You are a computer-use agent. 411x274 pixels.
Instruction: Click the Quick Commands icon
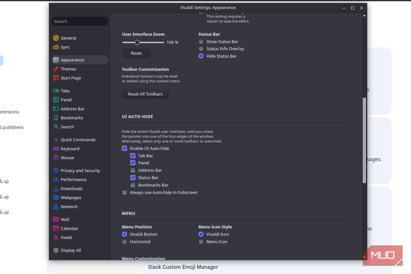tap(56, 140)
